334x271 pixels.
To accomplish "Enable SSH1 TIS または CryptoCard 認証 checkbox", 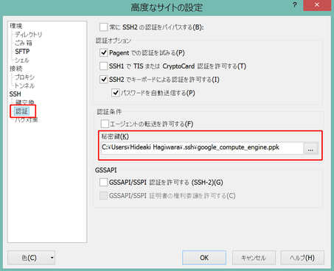I will tap(103, 66).
